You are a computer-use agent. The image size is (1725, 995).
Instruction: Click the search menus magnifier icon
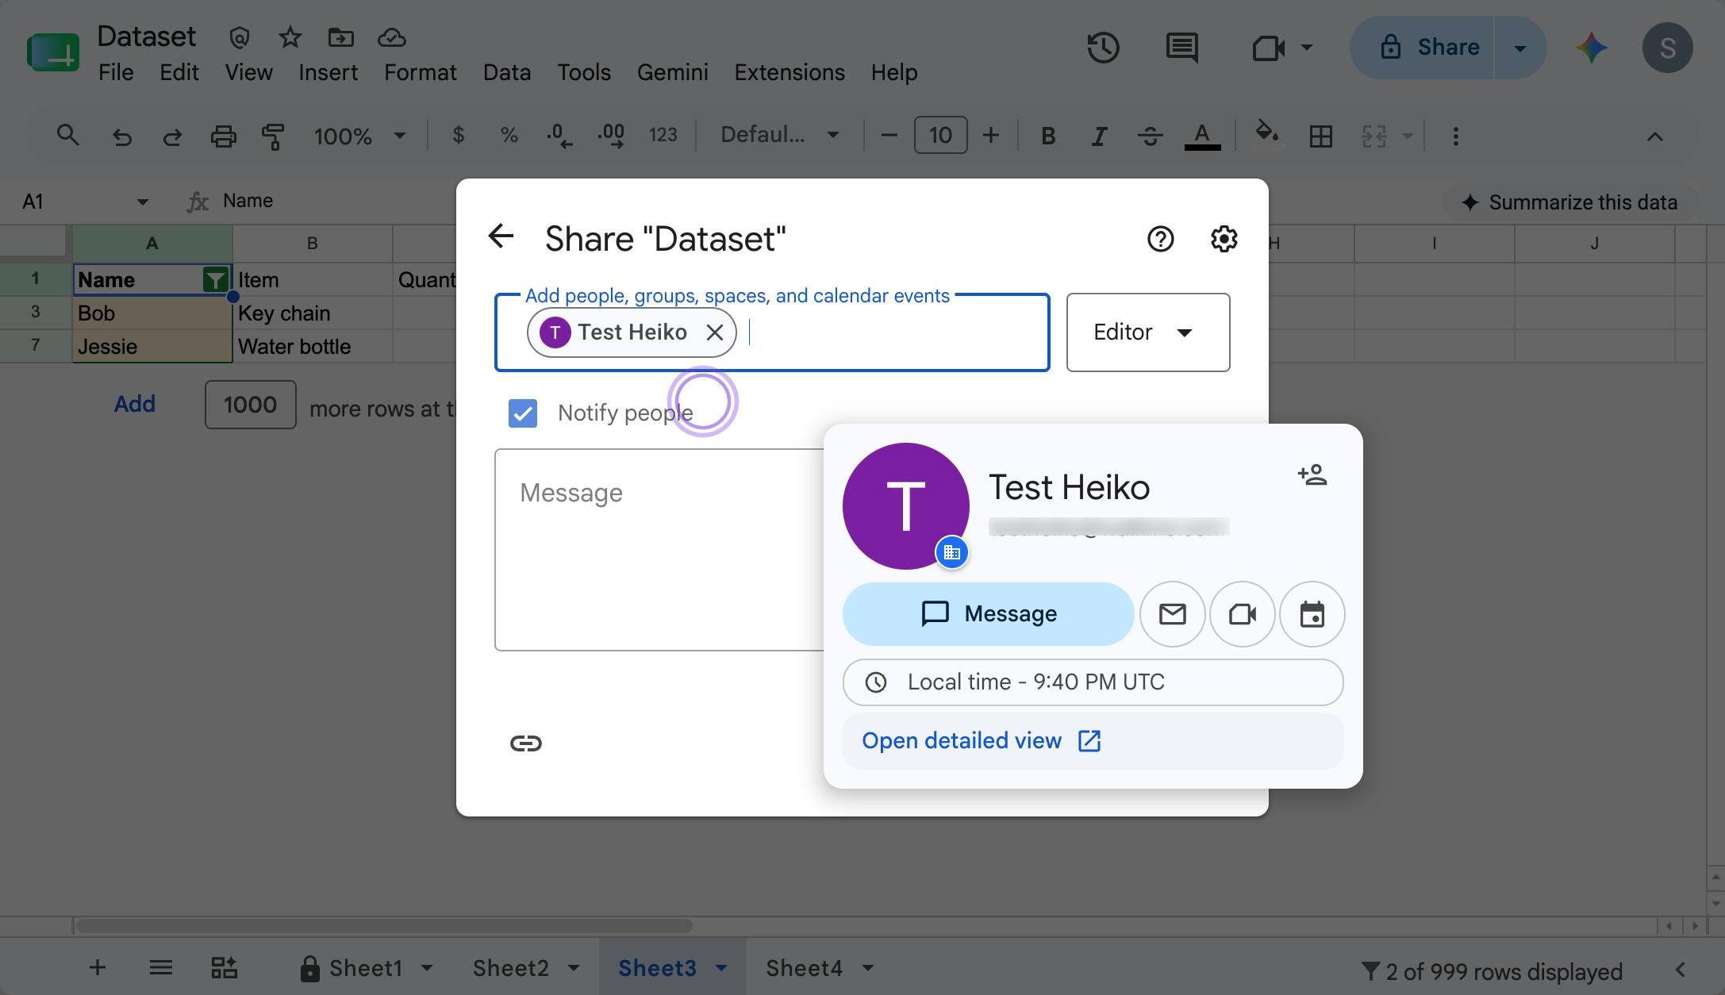68,136
